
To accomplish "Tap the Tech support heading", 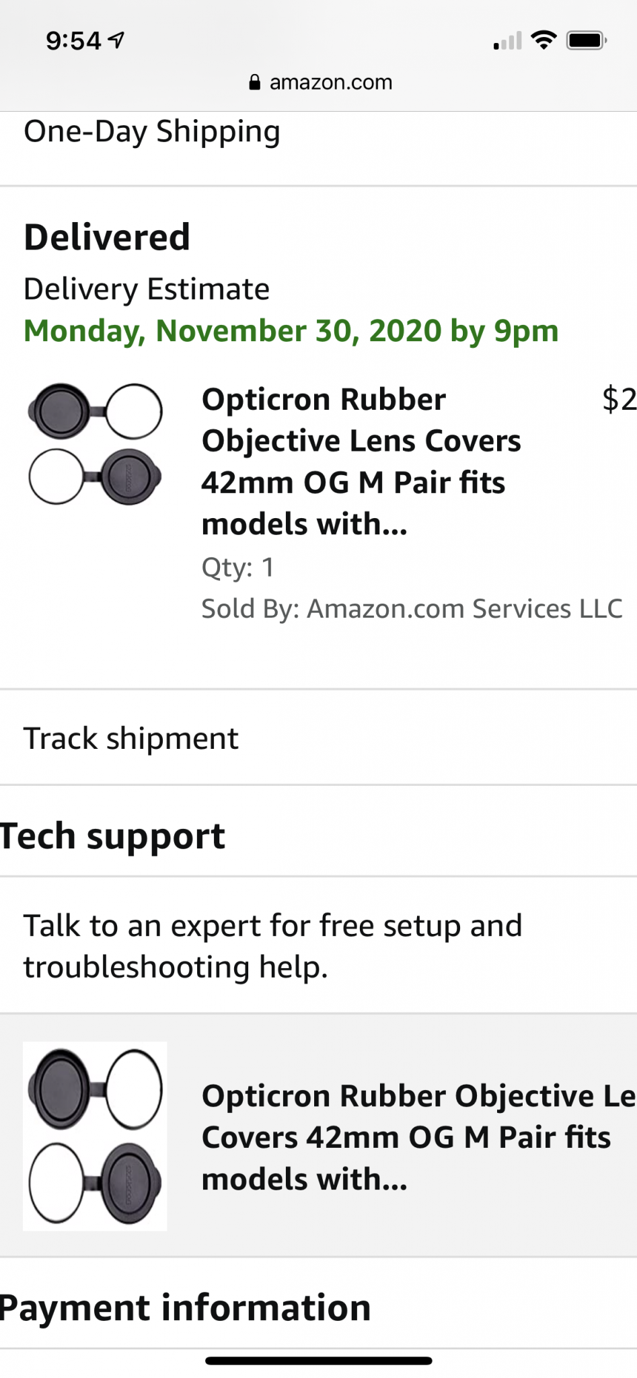I will tap(113, 836).
